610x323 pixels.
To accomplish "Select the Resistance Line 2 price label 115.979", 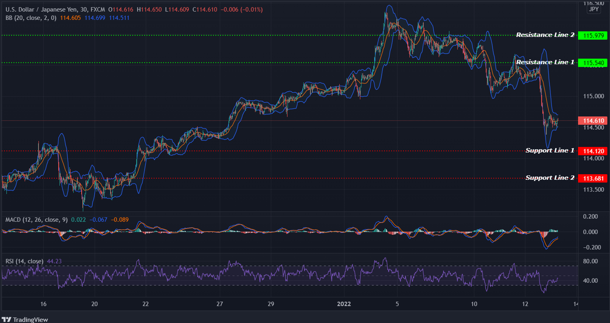I will point(593,35).
